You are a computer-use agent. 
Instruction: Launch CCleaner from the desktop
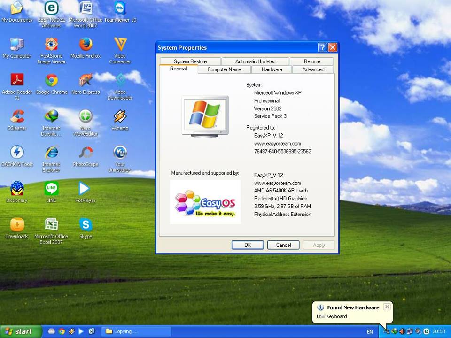click(x=17, y=120)
